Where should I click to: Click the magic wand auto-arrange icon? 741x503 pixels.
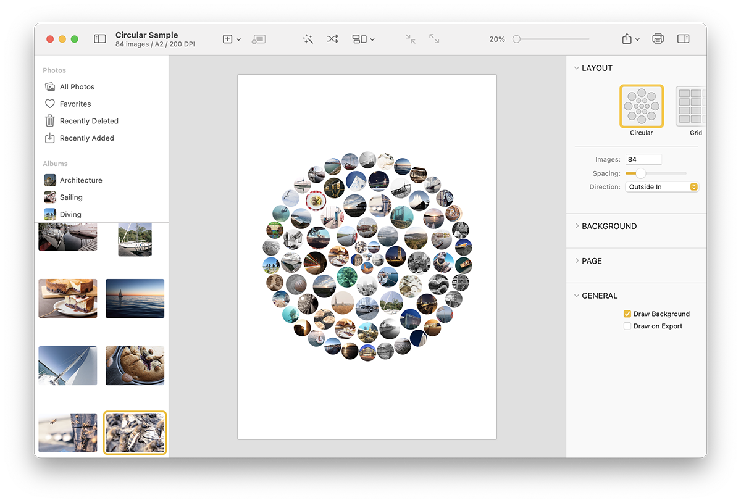pyautogui.click(x=308, y=39)
